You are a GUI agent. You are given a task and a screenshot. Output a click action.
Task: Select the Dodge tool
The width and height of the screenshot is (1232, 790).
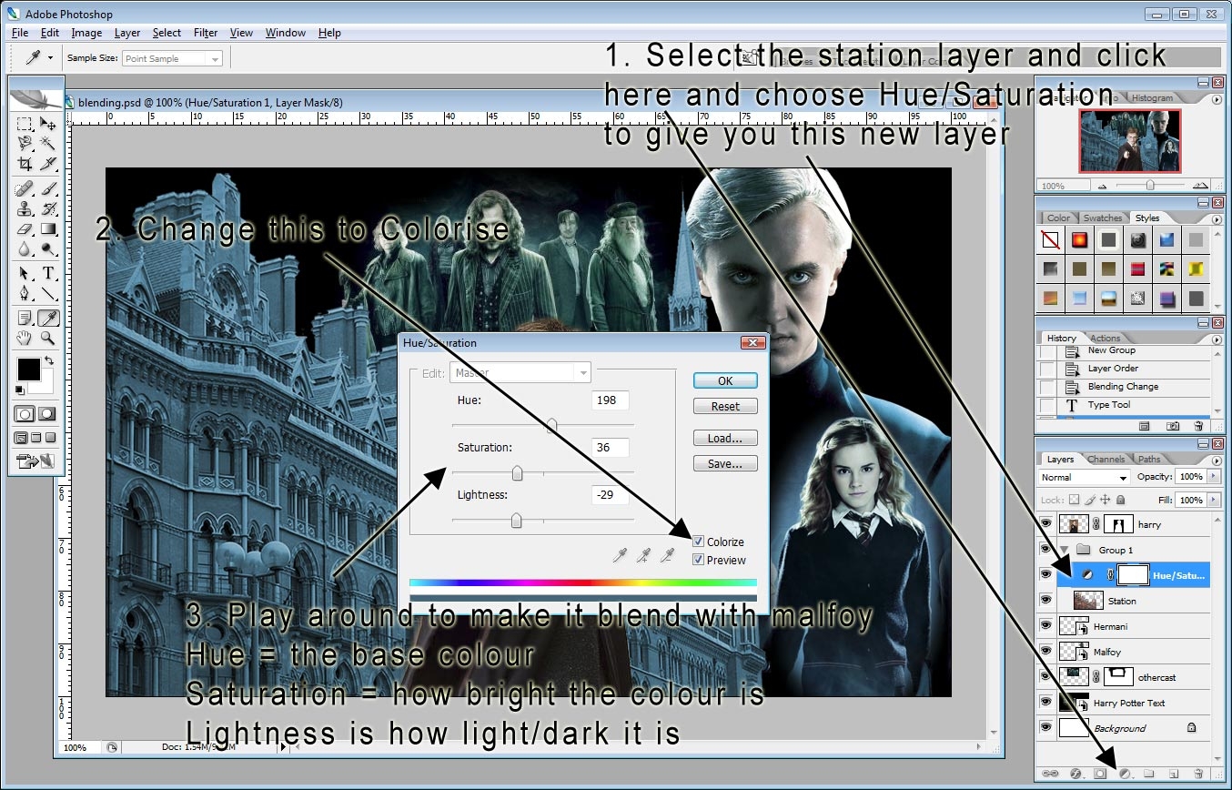coord(48,248)
